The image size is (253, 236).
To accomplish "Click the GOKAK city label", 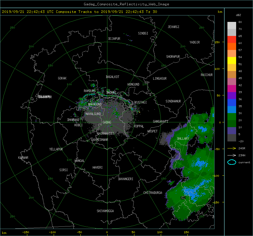I will (x=62, y=78).
